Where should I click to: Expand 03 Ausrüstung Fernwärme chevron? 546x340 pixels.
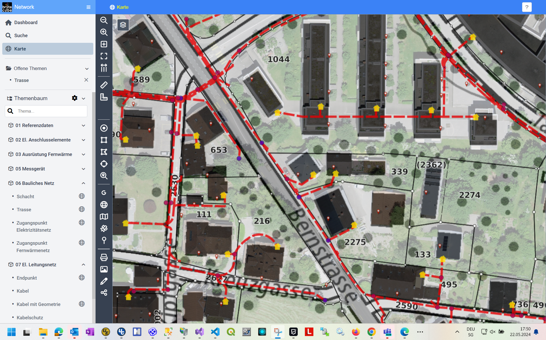[83, 154]
